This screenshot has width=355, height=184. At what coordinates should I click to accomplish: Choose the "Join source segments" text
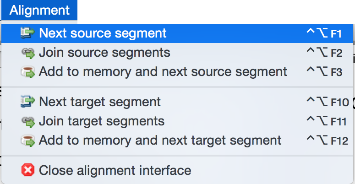click(x=104, y=53)
